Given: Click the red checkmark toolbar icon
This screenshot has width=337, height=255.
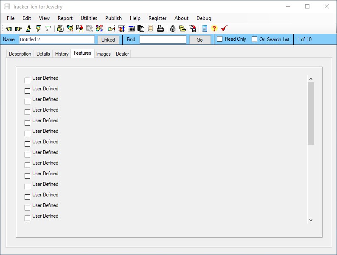Looking at the screenshot, I should tap(224, 28).
